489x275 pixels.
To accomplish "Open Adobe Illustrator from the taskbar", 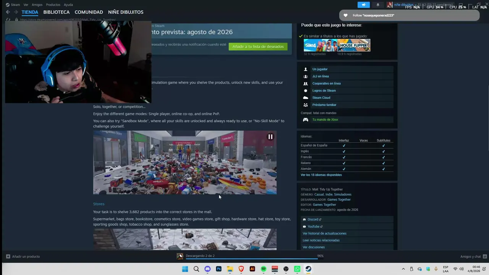I will (252, 269).
